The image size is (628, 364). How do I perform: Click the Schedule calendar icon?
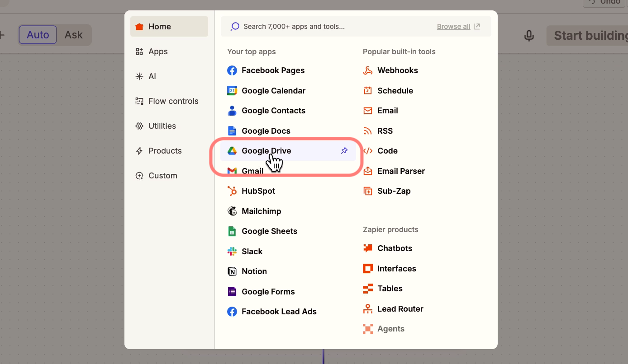368,91
